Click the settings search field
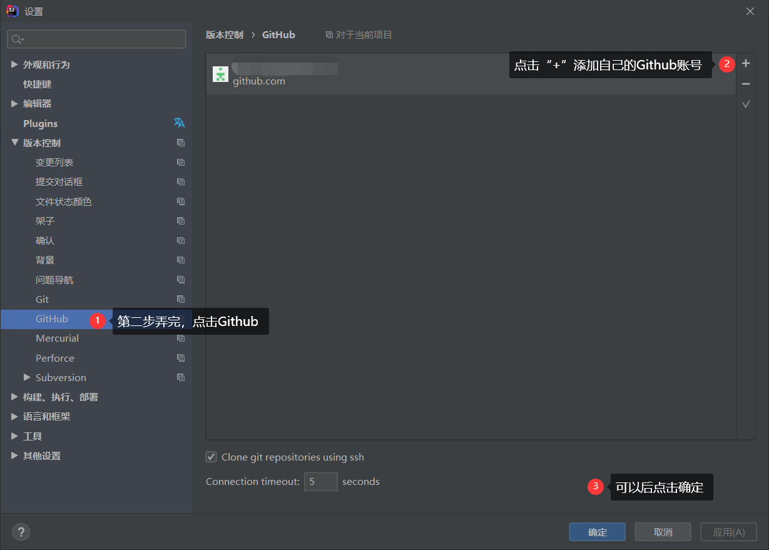The width and height of the screenshot is (769, 550). tap(96, 39)
